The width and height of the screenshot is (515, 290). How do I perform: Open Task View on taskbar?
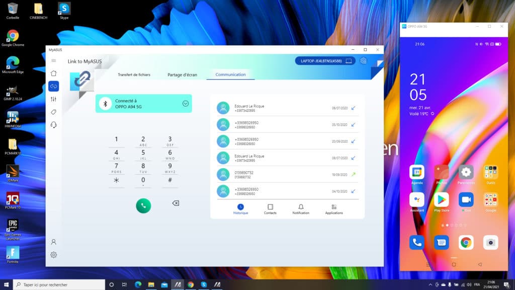point(124,285)
